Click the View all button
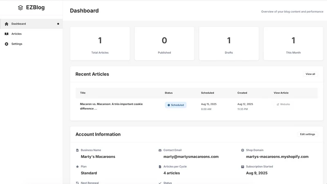327x184 pixels. (x=310, y=74)
